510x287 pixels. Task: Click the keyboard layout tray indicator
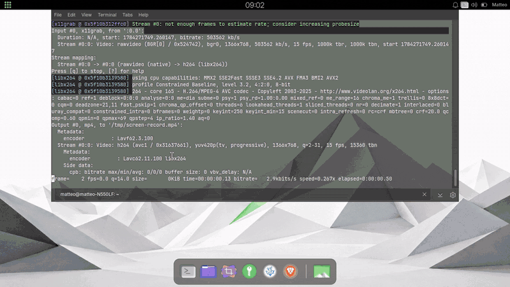coord(465,5)
